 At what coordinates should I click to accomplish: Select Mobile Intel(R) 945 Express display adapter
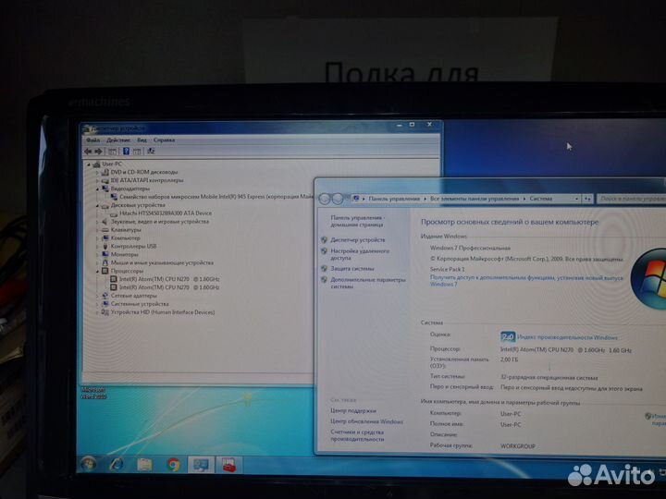[216, 197]
